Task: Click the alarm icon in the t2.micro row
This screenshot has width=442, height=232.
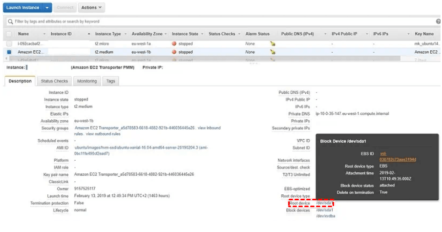Action: (273, 43)
